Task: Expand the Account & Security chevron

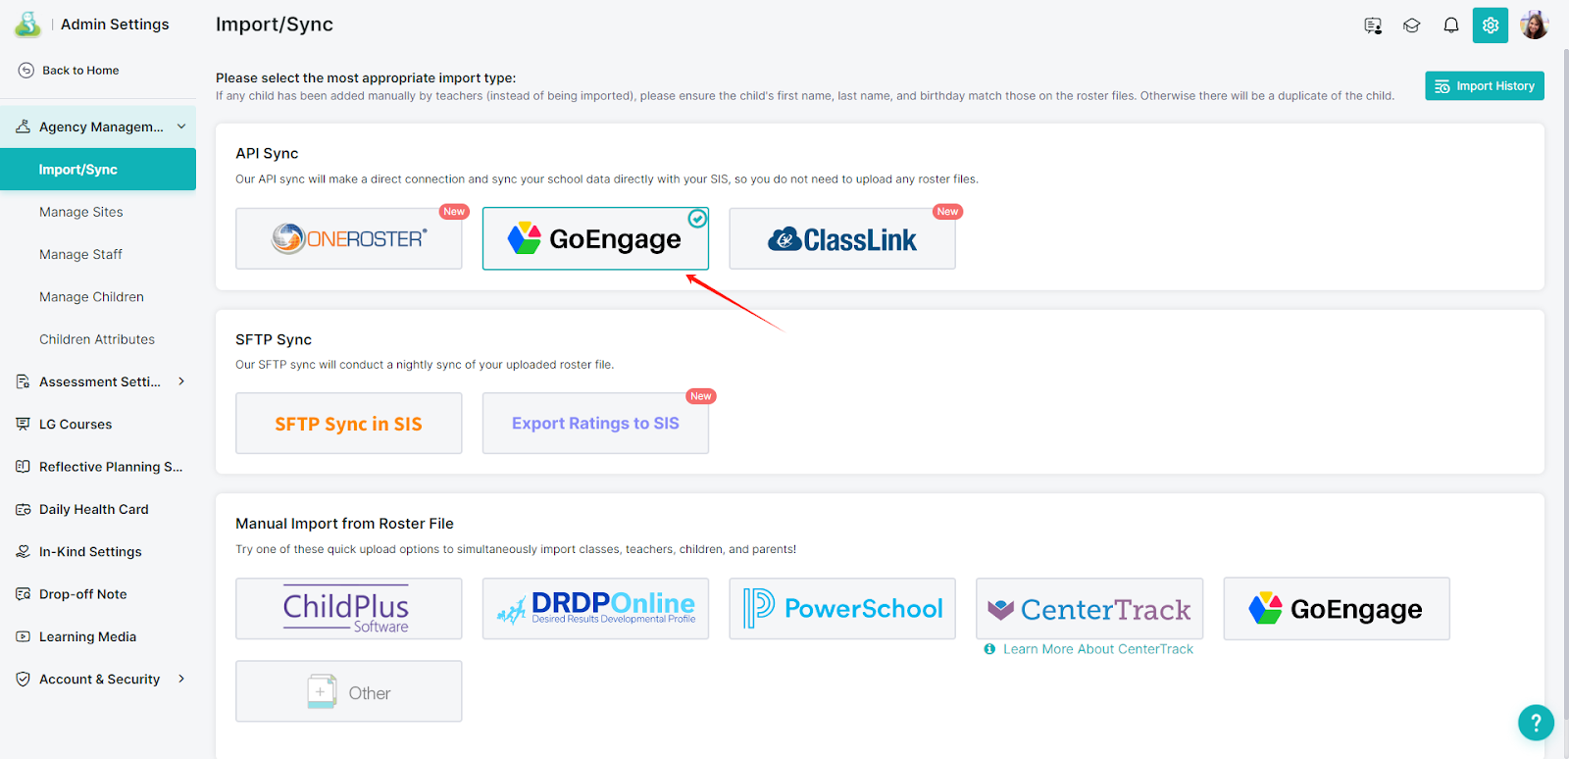Action: pos(181,679)
